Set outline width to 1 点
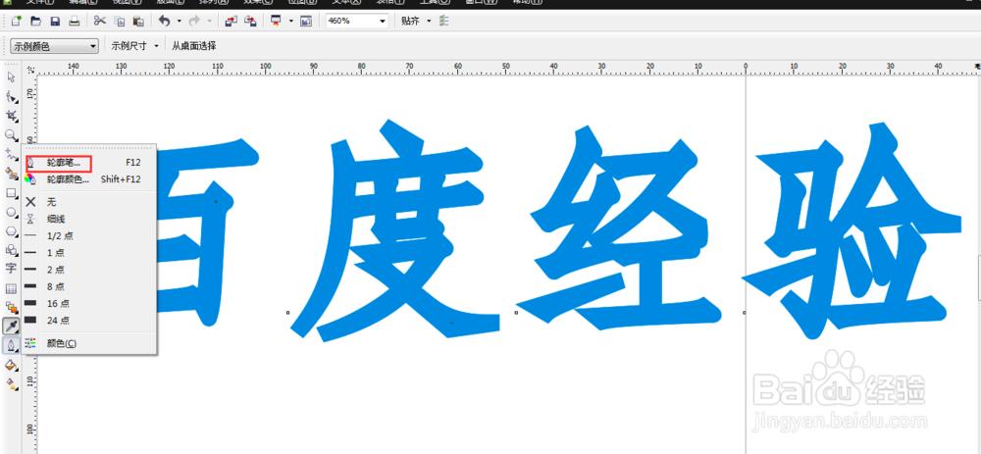The image size is (981, 454). (89, 253)
